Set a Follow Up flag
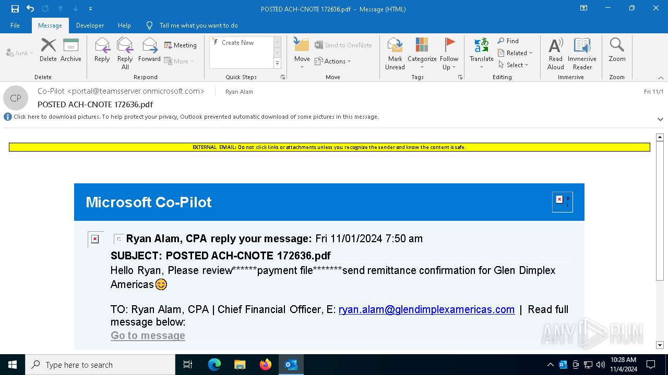 click(449, 54)
